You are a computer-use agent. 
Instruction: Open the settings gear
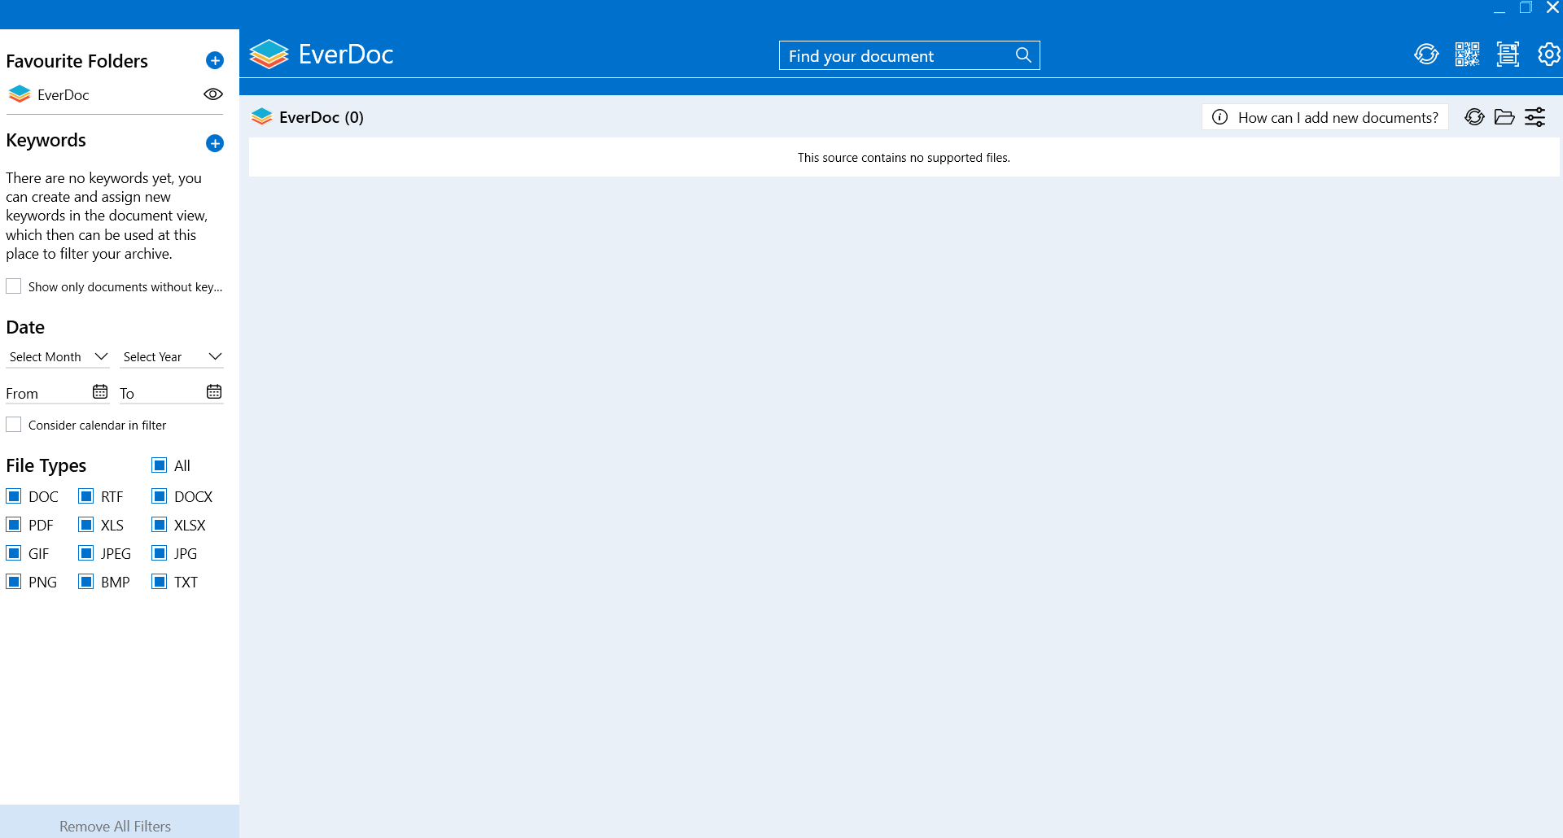tap(1548, 55)
